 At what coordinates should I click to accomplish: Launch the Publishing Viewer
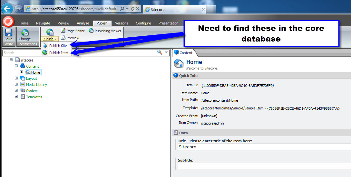click(105, 31)
